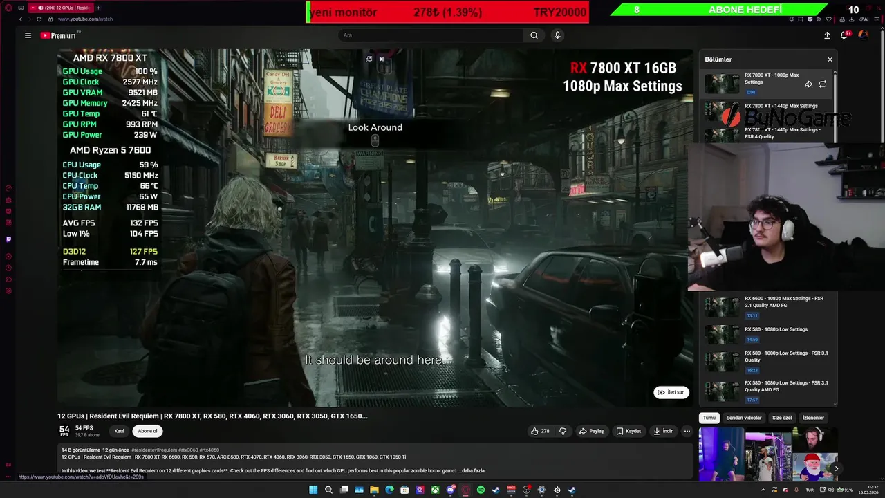
Task: Open Discord from the taskbar
Action: (x=450, y=490)
